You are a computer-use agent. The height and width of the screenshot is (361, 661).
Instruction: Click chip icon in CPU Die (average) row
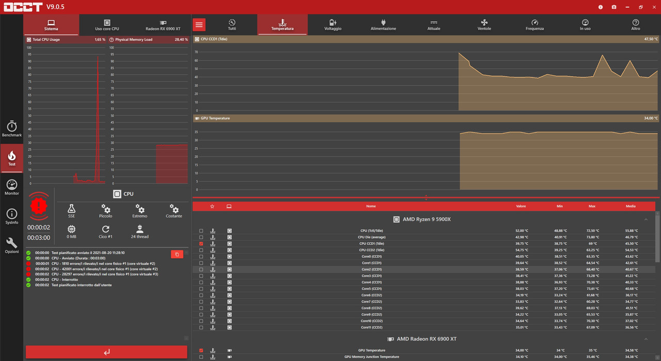click(229, 237)
